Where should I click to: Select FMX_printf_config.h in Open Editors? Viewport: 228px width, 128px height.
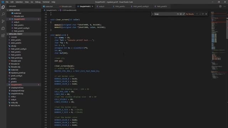pyautogui.click(x=21, y=28)
